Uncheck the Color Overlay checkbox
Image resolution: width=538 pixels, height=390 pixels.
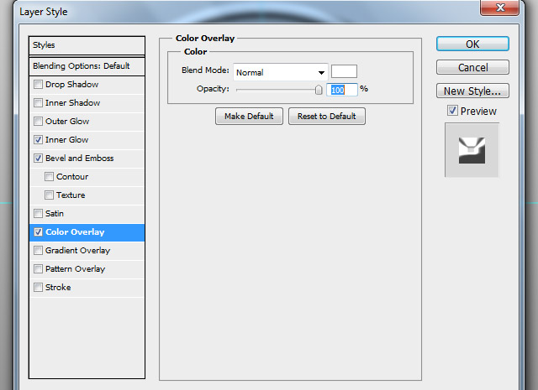(x=38, y=232)
